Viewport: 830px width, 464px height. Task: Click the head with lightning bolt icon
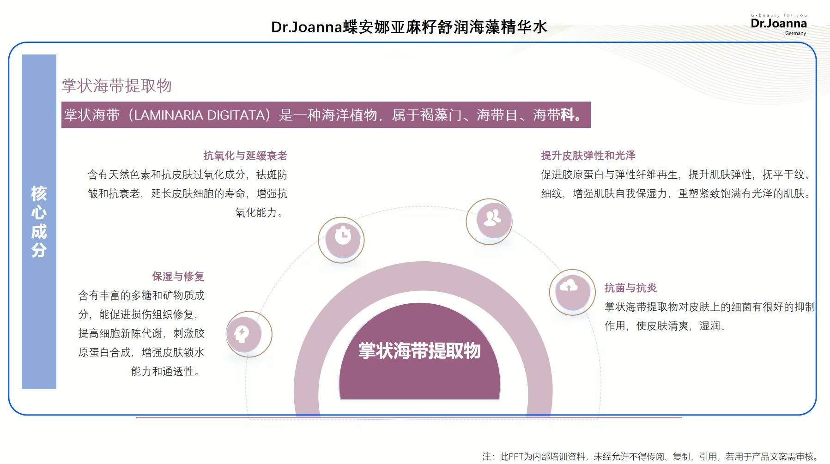(242, 333)
